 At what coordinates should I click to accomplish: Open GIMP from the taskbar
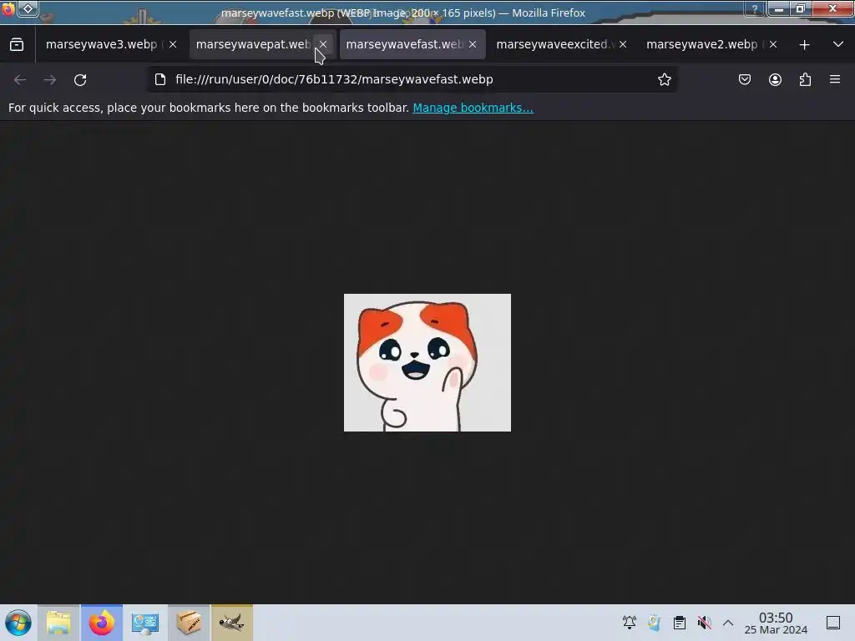[232, 623]
